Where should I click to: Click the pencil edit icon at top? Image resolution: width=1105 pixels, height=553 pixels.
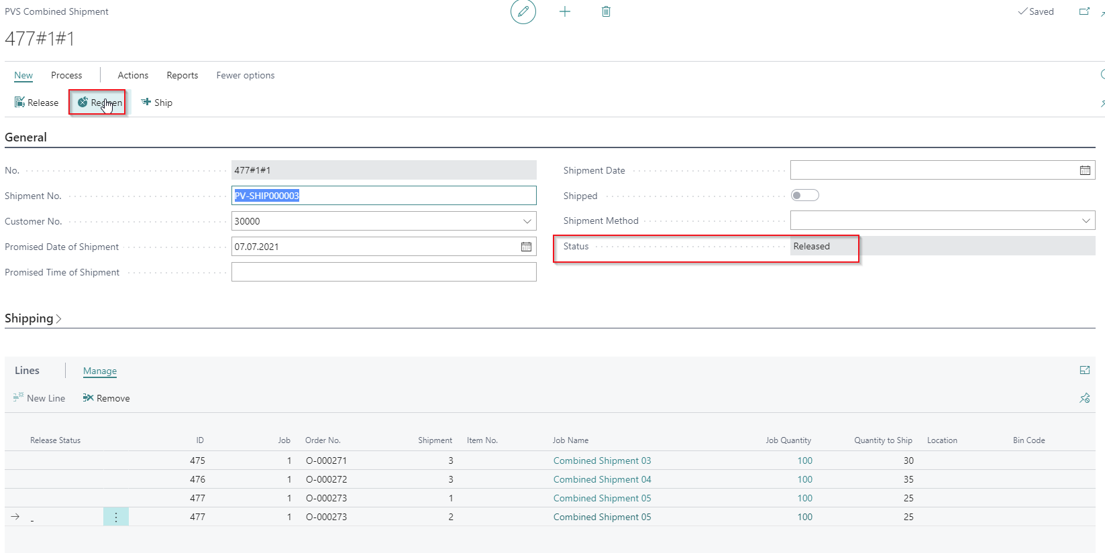coord(523,11)
